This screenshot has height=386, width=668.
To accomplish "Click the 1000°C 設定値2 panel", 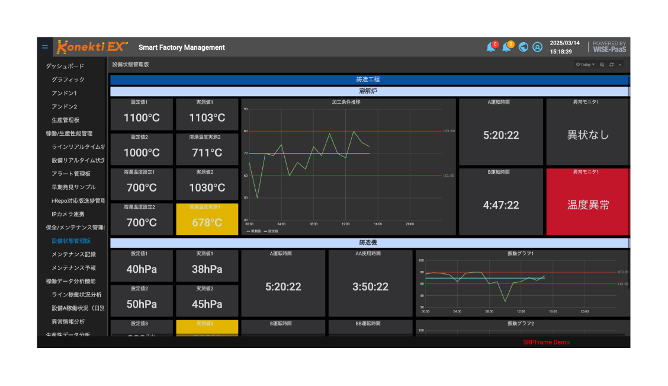I will point(142,149).
